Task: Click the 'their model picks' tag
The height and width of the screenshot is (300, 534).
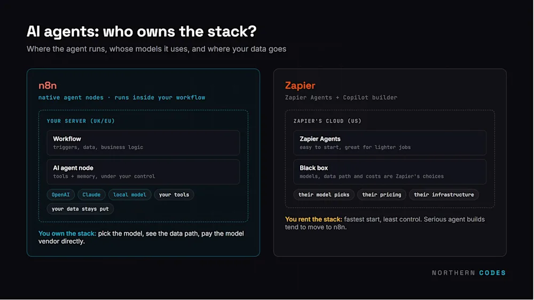Action: 324,194
